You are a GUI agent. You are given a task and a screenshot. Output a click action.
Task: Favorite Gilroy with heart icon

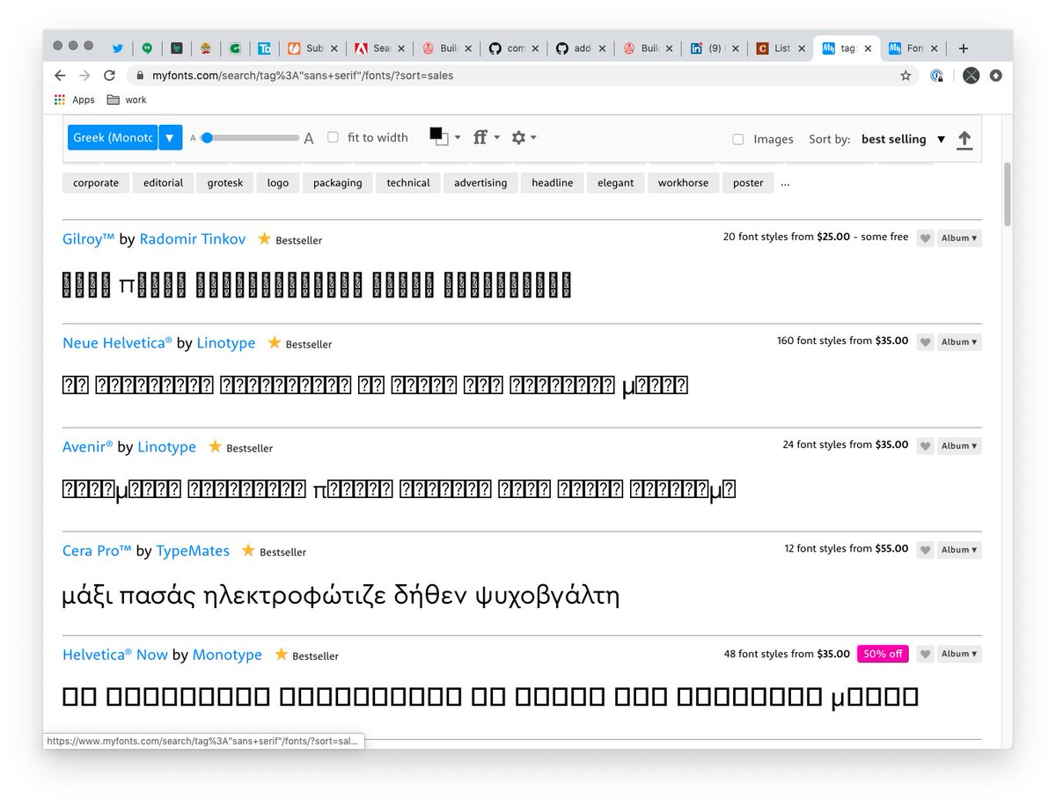[x=925, y=238]
